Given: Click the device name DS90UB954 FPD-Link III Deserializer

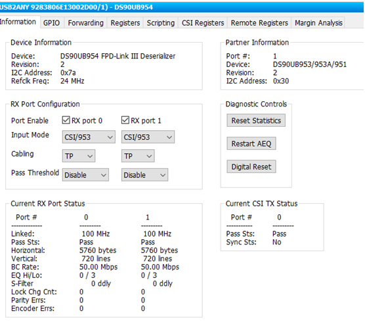Looking at the screenshot, I should 118,56.
